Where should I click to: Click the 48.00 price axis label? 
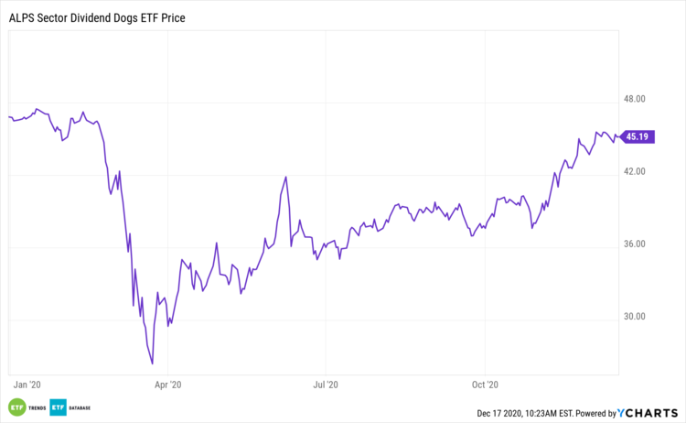pos(636,99)
